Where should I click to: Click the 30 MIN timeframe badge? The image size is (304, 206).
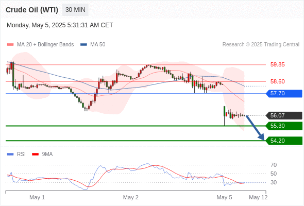75,10
